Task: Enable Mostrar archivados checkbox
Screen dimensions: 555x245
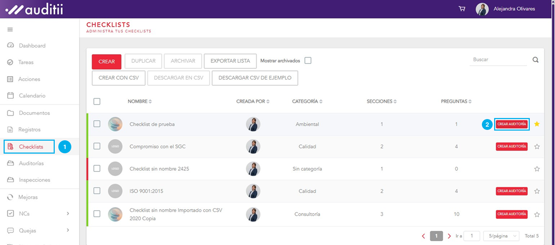Action: 308,61
